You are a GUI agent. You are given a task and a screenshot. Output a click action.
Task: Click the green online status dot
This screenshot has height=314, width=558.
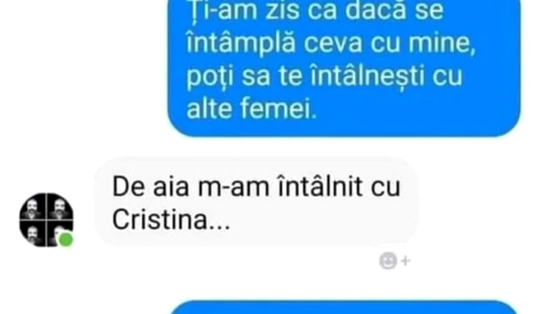66,239
